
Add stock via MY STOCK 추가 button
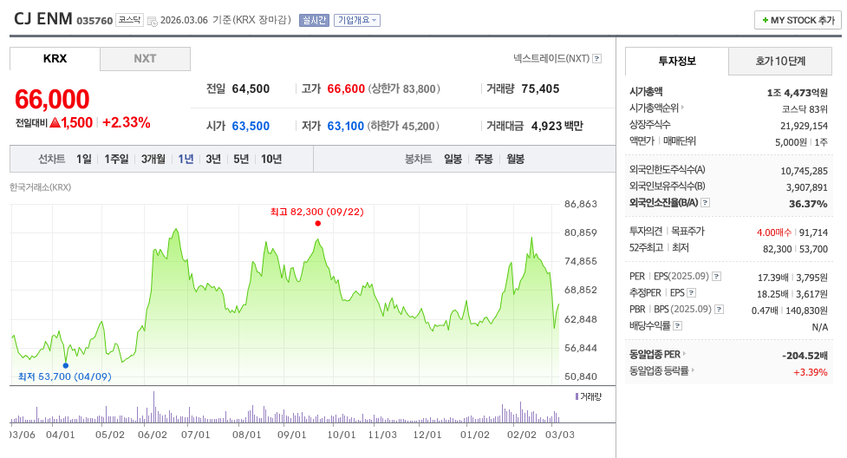798,20
